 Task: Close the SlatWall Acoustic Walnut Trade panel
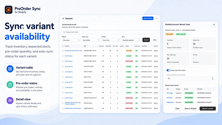[214, 24]
